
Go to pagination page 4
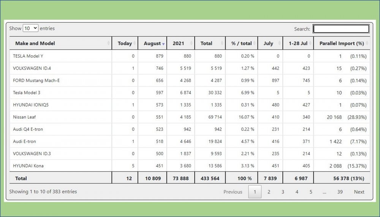point(297,192)
